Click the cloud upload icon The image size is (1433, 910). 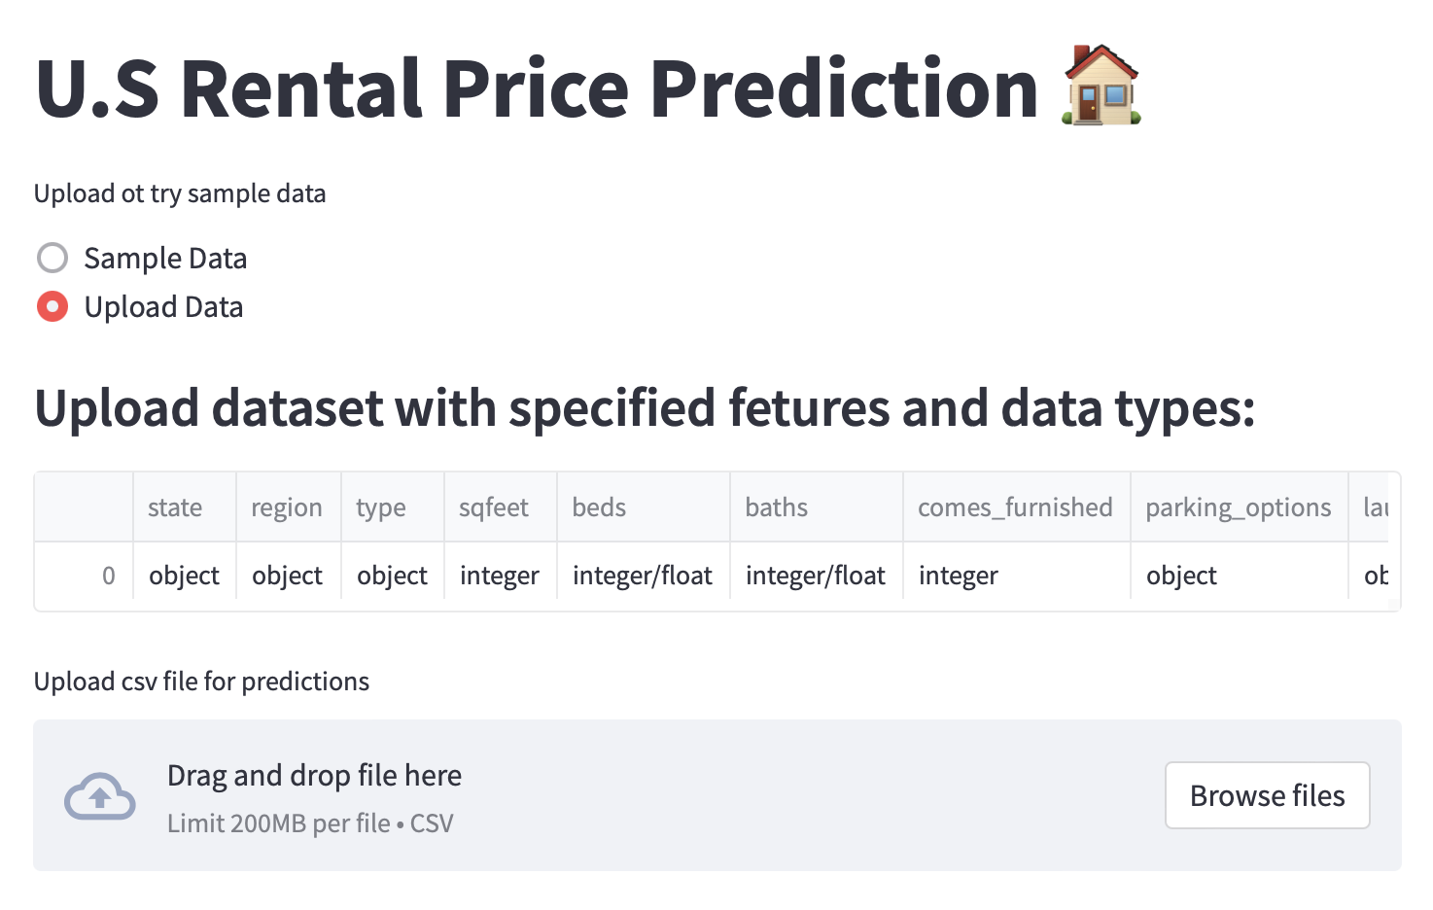[100, 796]
